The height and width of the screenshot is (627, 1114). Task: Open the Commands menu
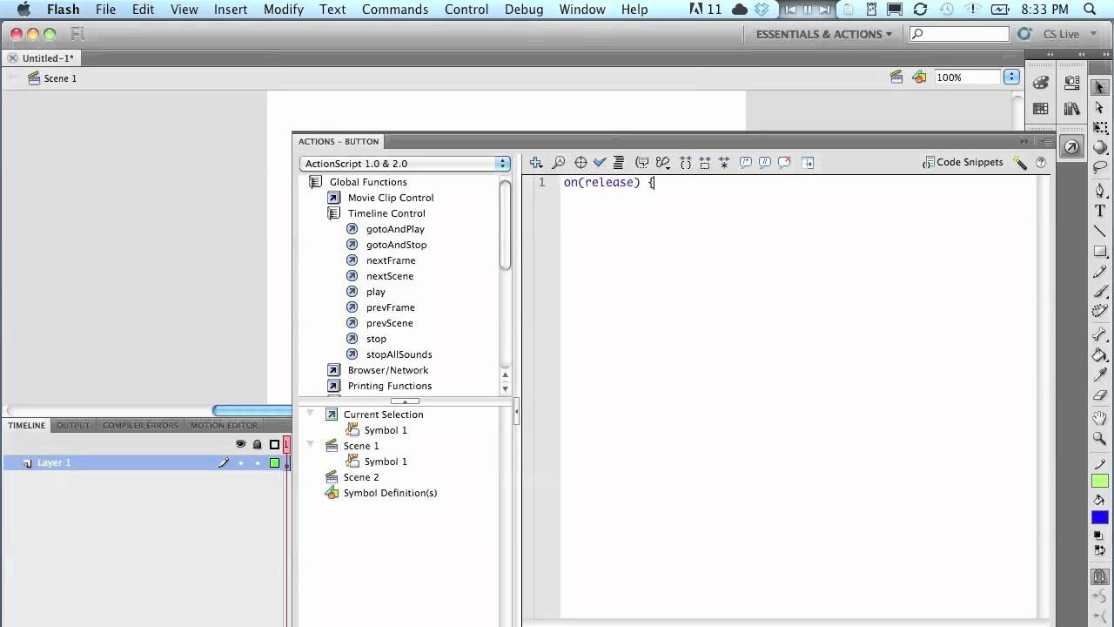395,10
